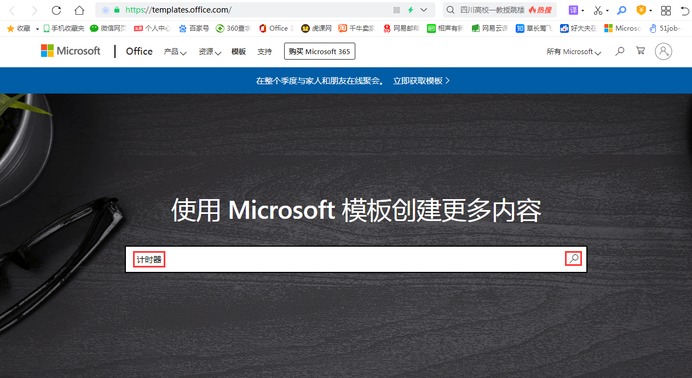
Task: Click the 购买 Microsoft 365 button
Action: (320, 51)
